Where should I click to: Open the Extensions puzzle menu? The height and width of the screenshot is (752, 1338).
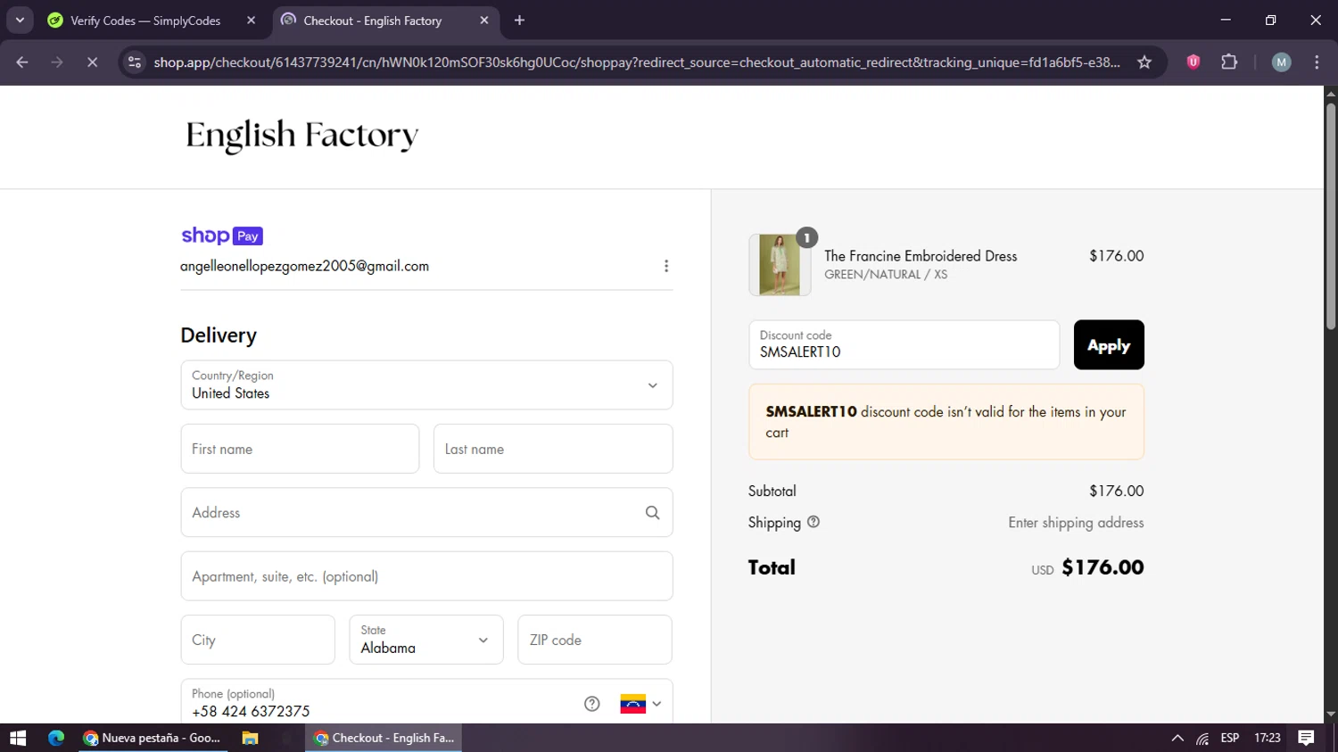1229,62
